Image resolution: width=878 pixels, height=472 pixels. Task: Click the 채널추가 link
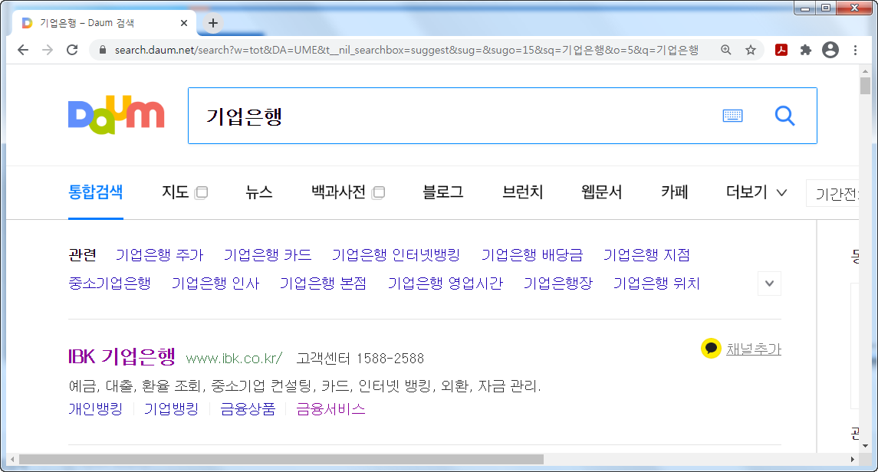click(754, 349)
